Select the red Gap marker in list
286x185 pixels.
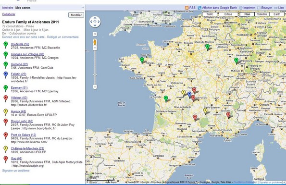click(x=6, y=160)
